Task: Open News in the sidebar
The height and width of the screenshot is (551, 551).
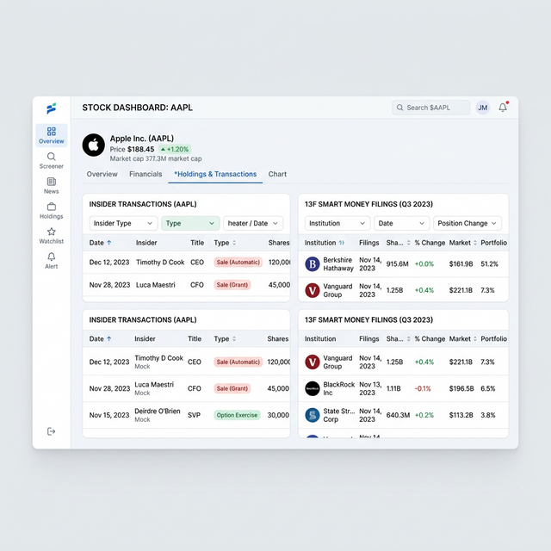Action: tap(52, 186)
